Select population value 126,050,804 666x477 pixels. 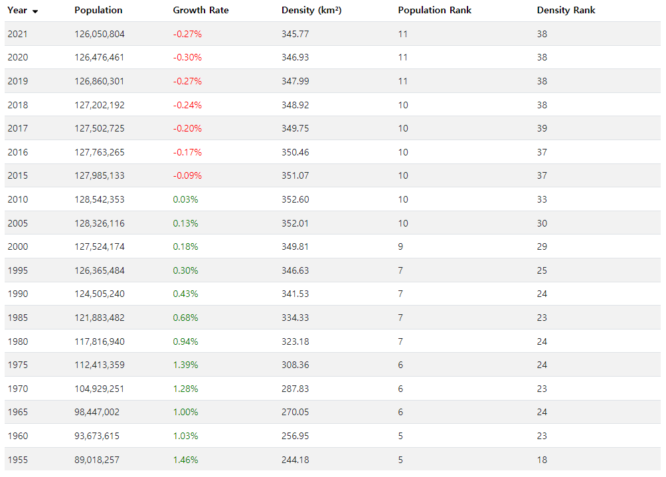click(x=100, y=34)
